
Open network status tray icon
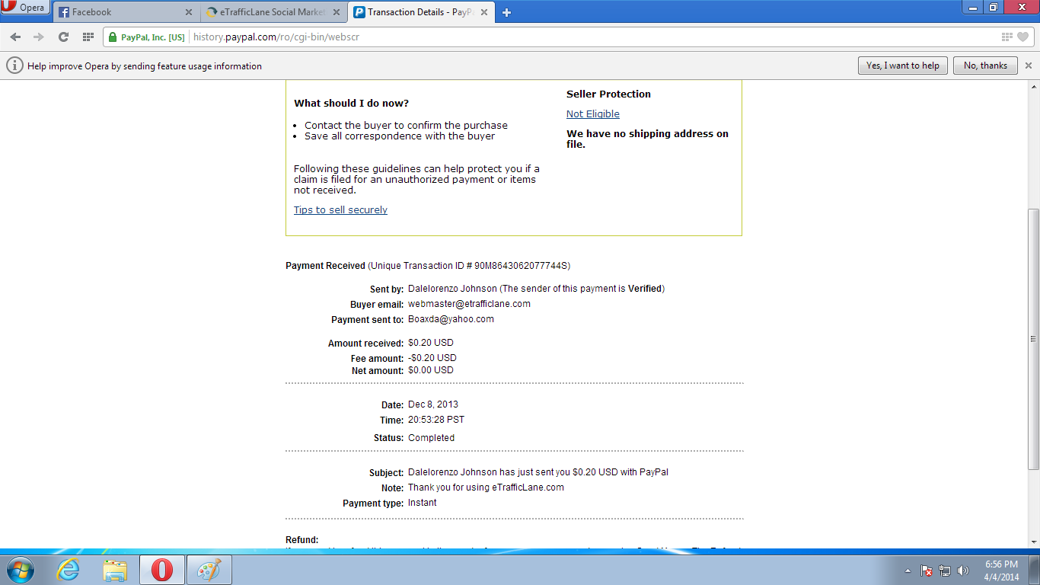pos(945,571)
